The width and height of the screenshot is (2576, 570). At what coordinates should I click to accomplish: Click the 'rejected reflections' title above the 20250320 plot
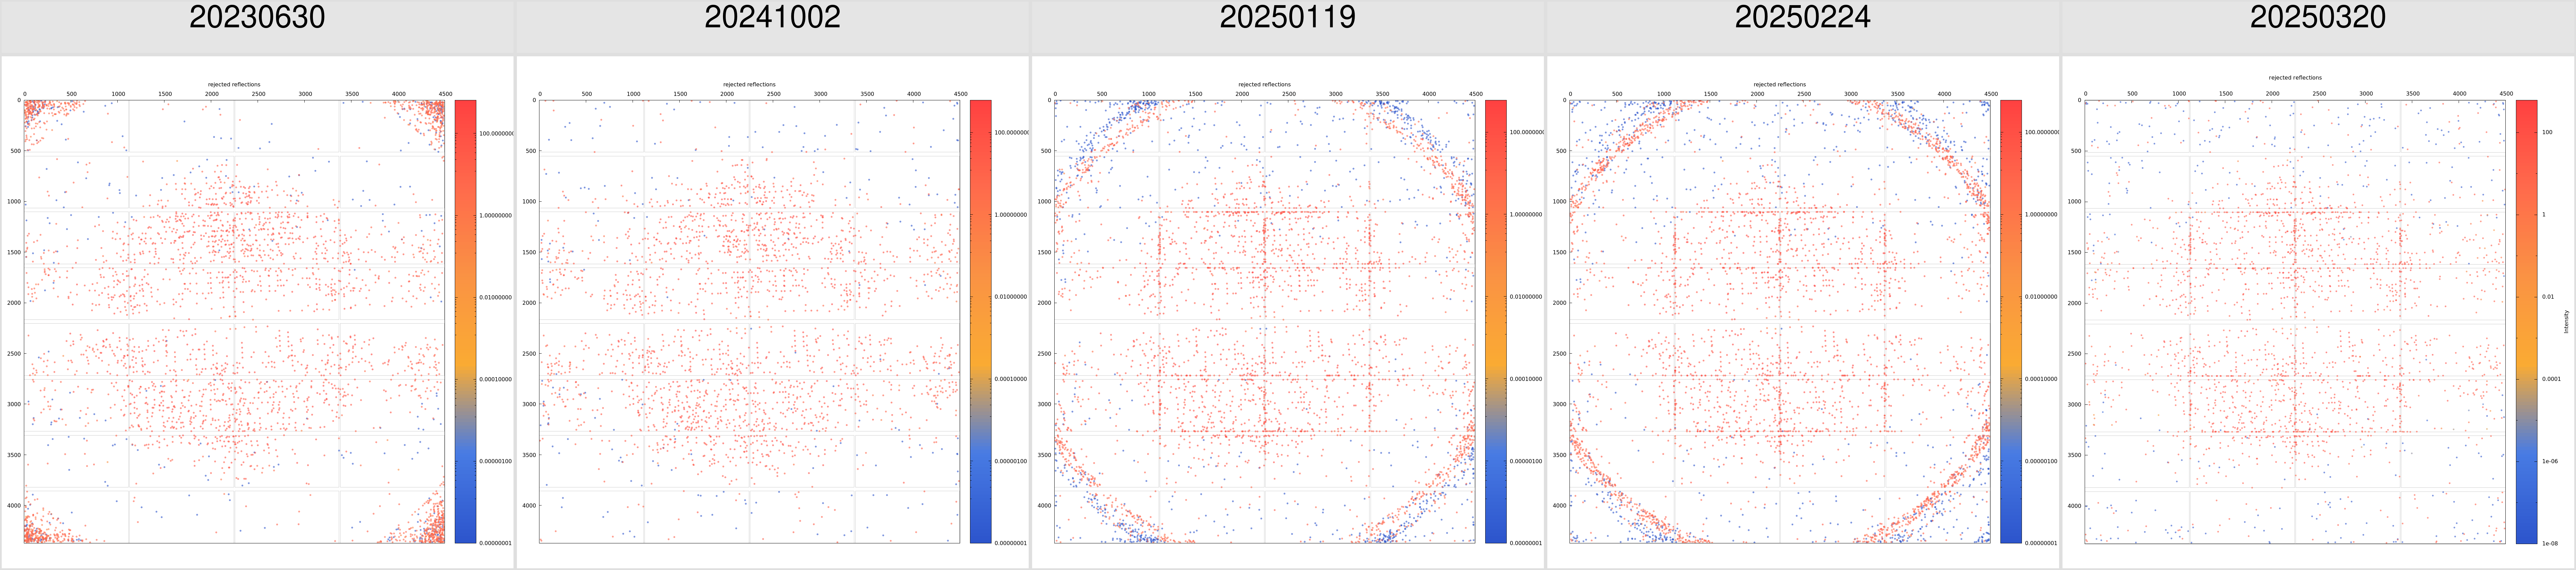2295,78
